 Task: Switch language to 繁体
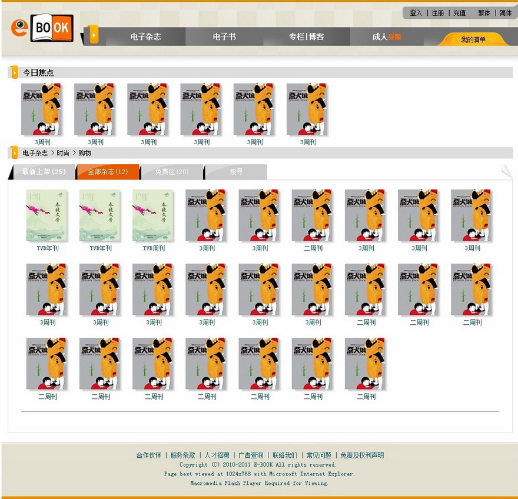coord(484,13)
